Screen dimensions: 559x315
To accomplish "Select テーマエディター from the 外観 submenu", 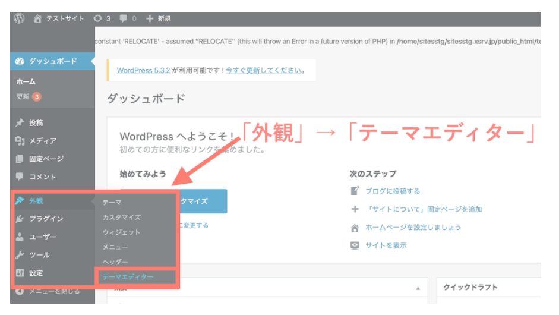I will 128,277.
